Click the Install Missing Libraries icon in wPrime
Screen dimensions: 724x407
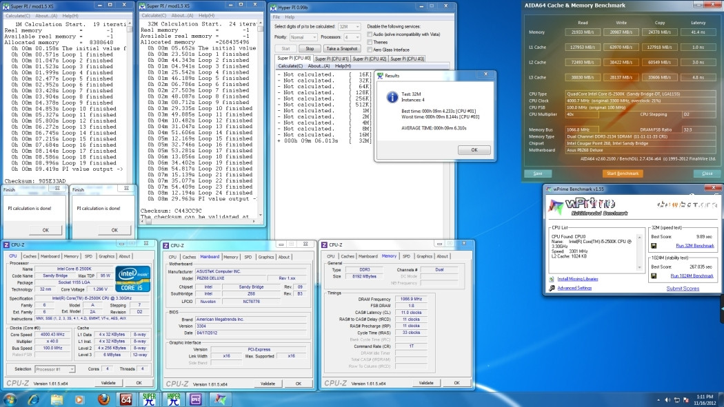click(x=552, y=279)
